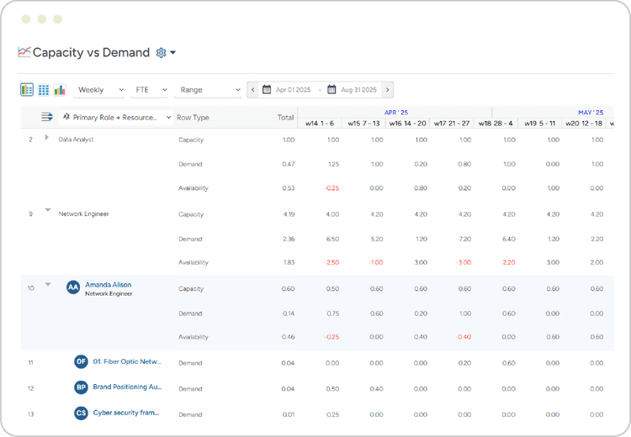Open the Weekly time period dropdown

click(100, 90)
